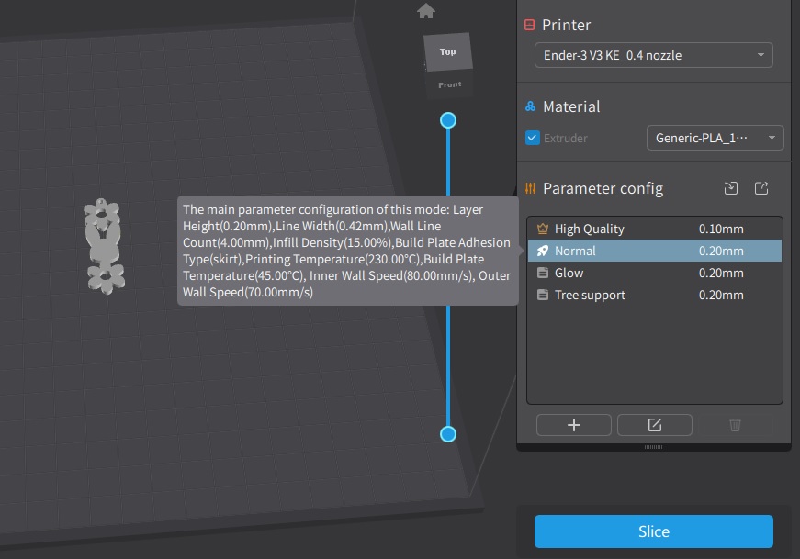Delete profile using trash icon

click(x=735, y=425)
